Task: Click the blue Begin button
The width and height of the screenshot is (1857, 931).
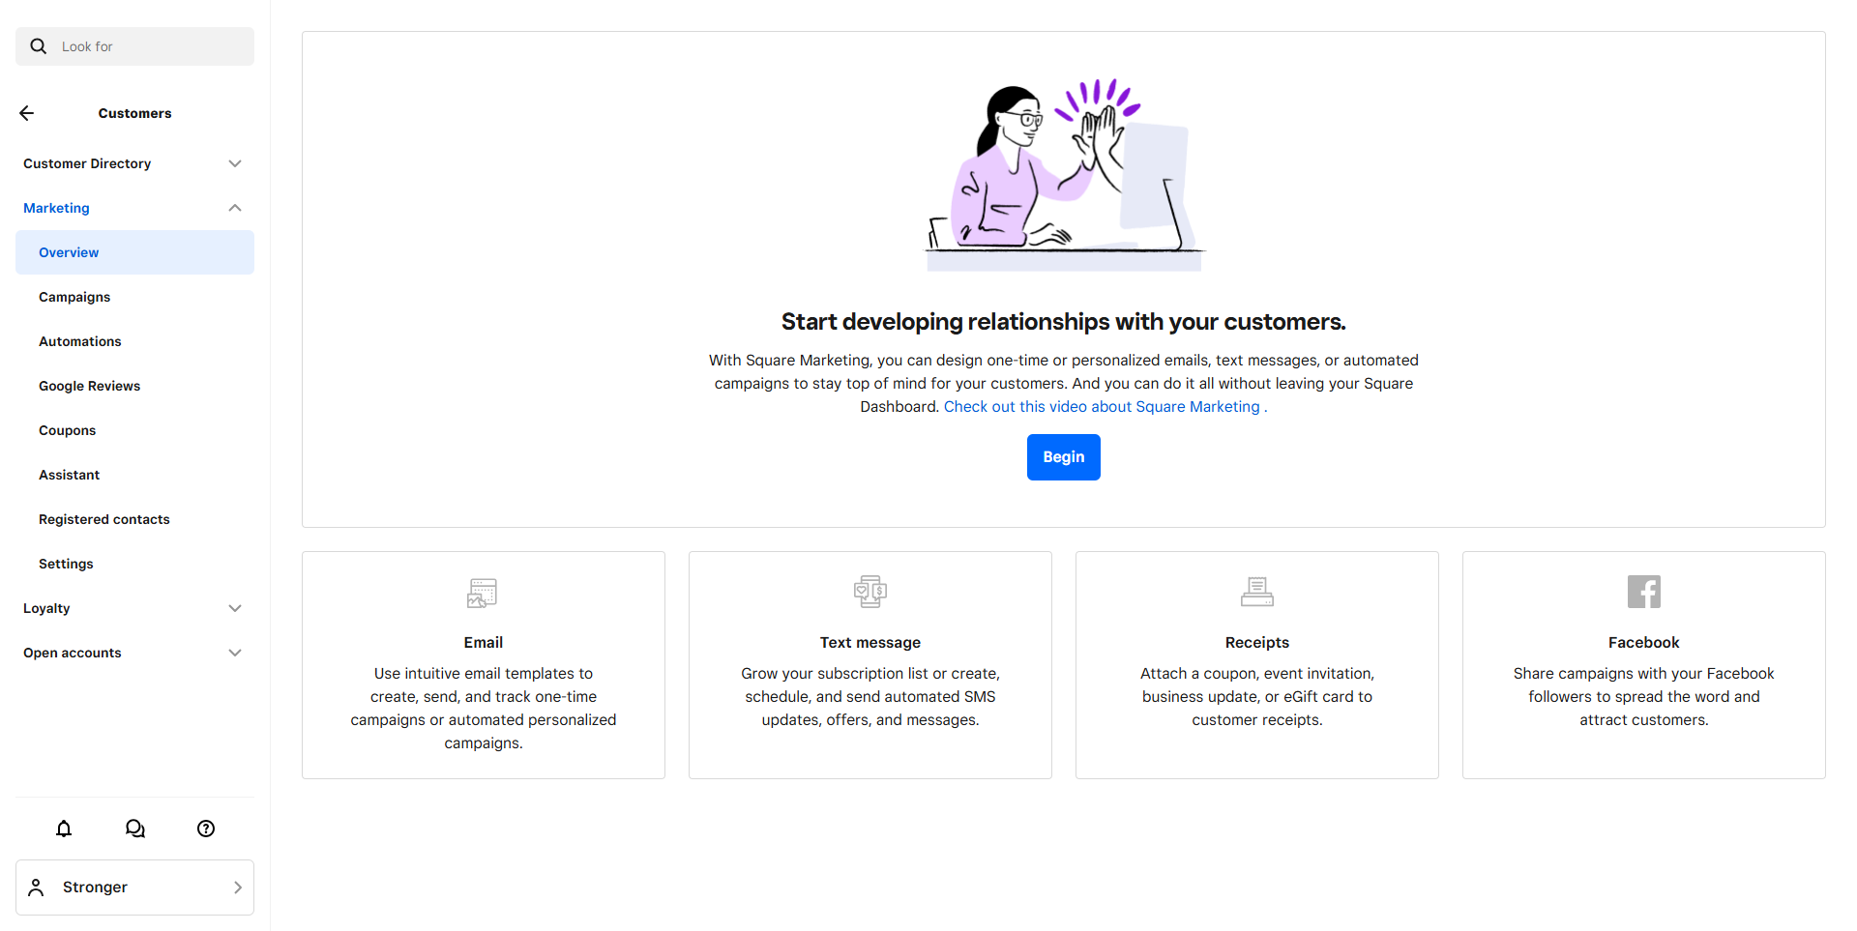Action: click(1064, 457)
